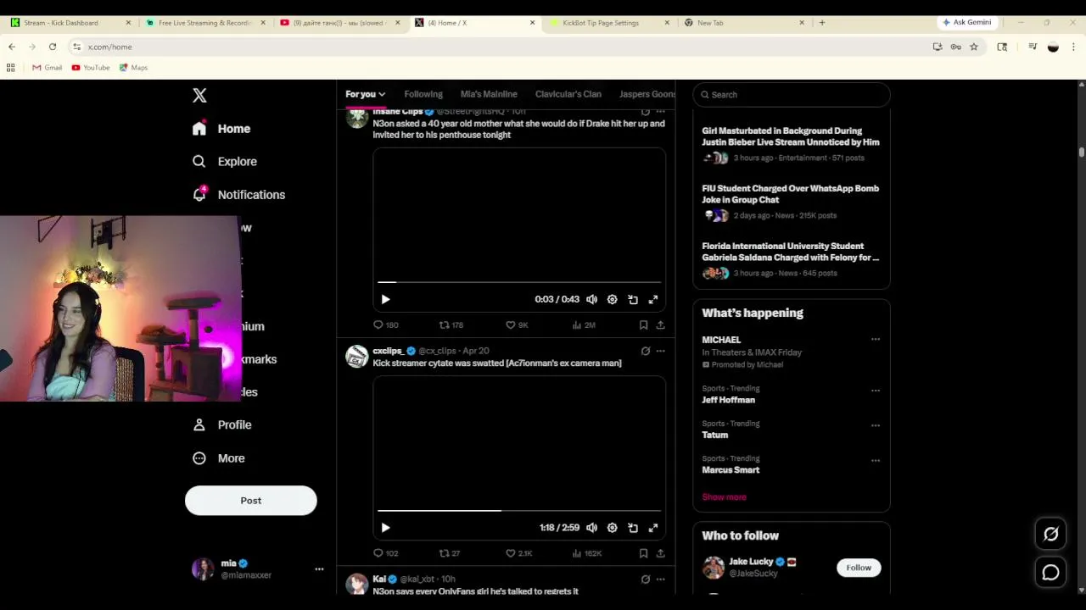Screen dimensions: 1086x610
Task: Reply to the cxclips post with 102 comments
Action: (x=378, y=553)
